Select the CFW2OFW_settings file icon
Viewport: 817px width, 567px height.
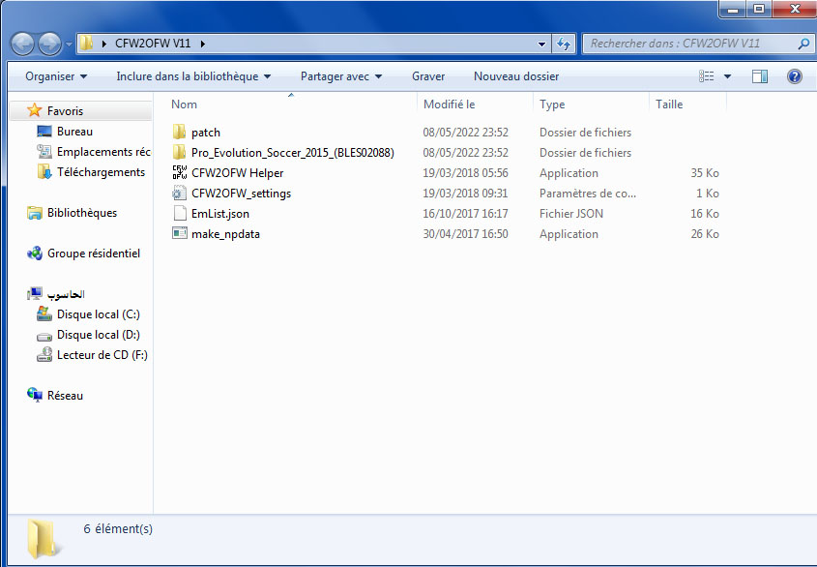(x=179, y=194)
